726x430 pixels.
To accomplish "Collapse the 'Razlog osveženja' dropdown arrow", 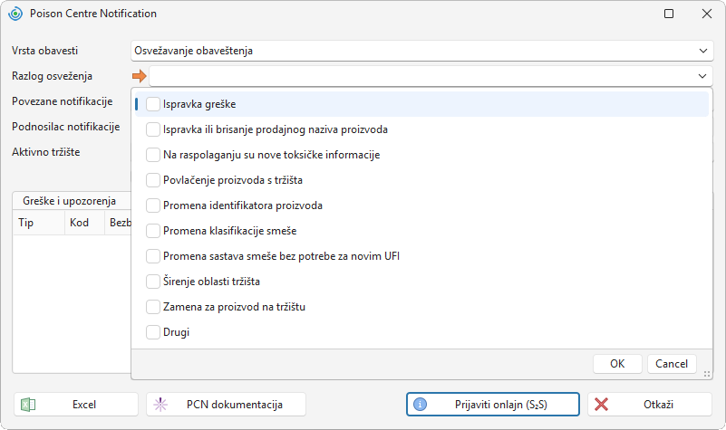I will [702, 76].
